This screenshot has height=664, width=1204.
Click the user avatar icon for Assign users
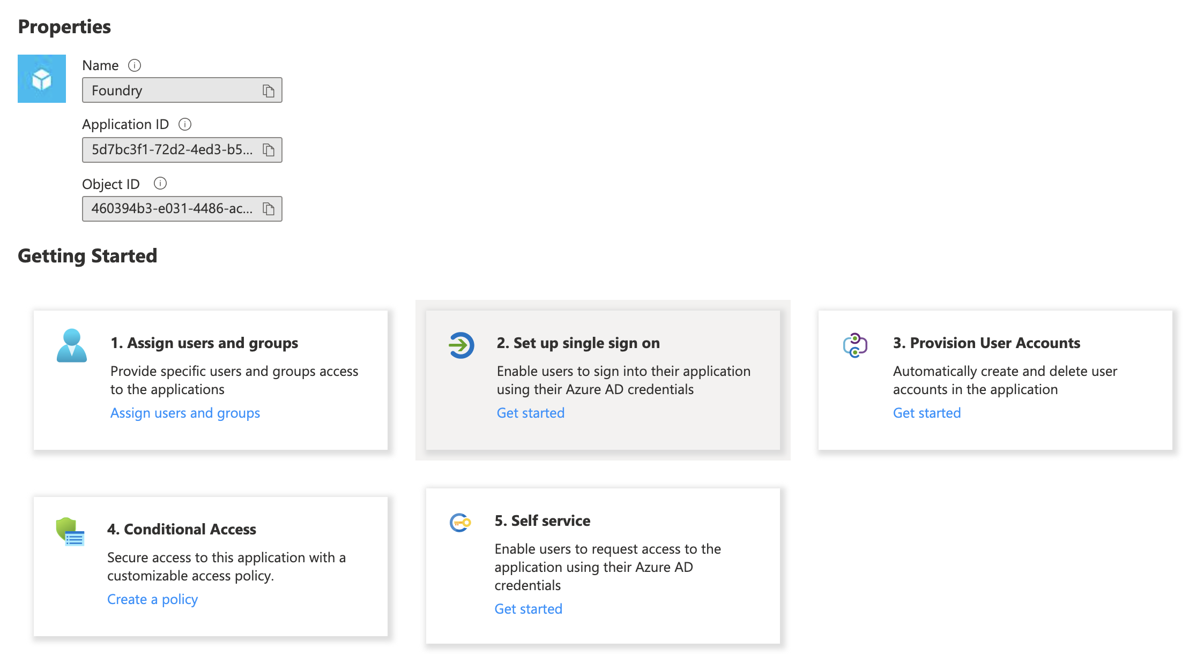[x=72, y=345]
